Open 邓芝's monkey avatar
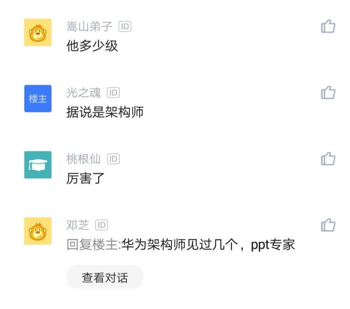 [x=38, y=231]
